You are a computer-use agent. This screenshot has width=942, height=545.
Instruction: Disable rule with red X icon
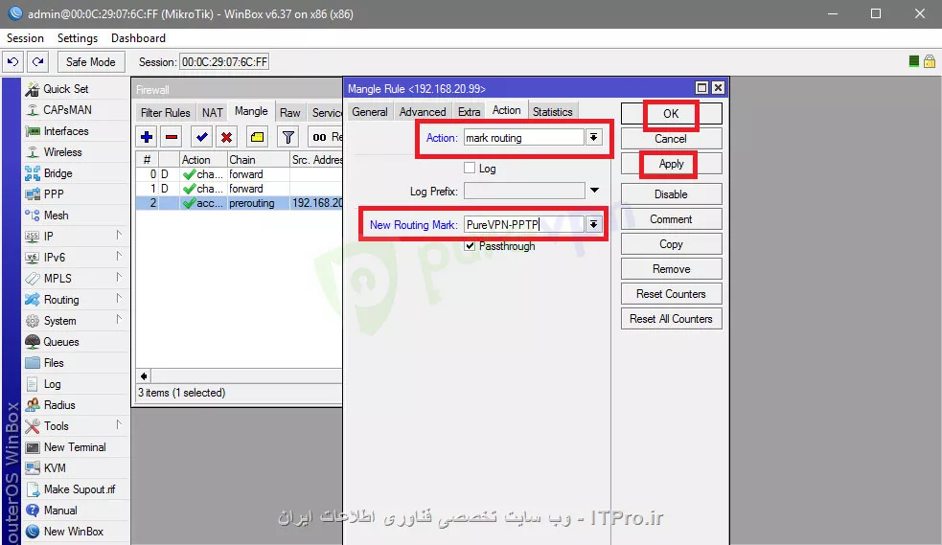(x=226, y=138)
